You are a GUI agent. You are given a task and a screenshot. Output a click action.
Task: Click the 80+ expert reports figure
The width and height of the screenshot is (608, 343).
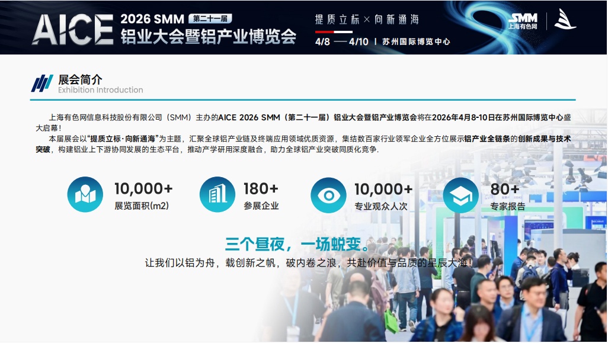click(505, 189)
